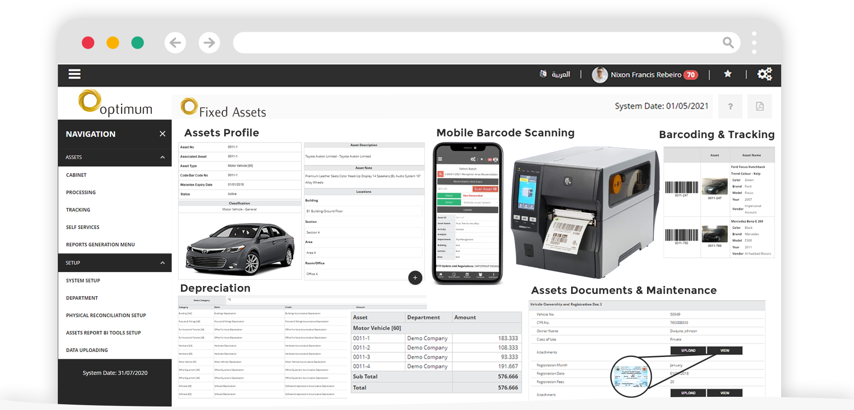Click the Mercedes Benz car thumbnail
Viewport: 854px width, 410px height.
(x=715, y=234)
